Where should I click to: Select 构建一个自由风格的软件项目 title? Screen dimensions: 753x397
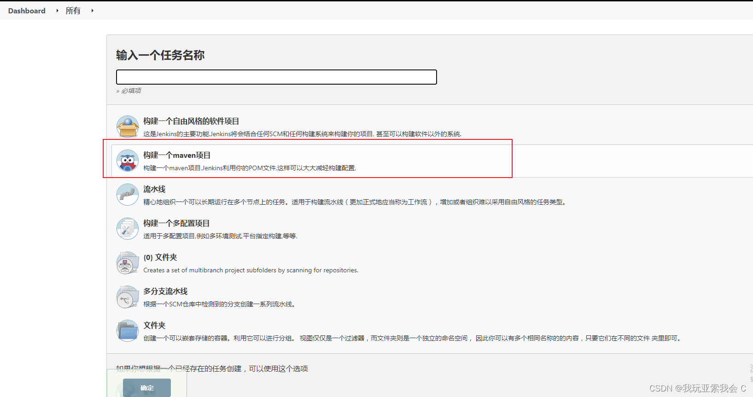pyautogui.click(x=191, y=121)
